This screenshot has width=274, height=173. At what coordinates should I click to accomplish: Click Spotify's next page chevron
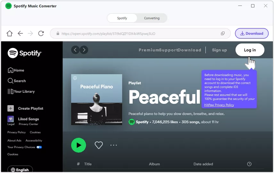pyautogui.click(x=84, y=50)
